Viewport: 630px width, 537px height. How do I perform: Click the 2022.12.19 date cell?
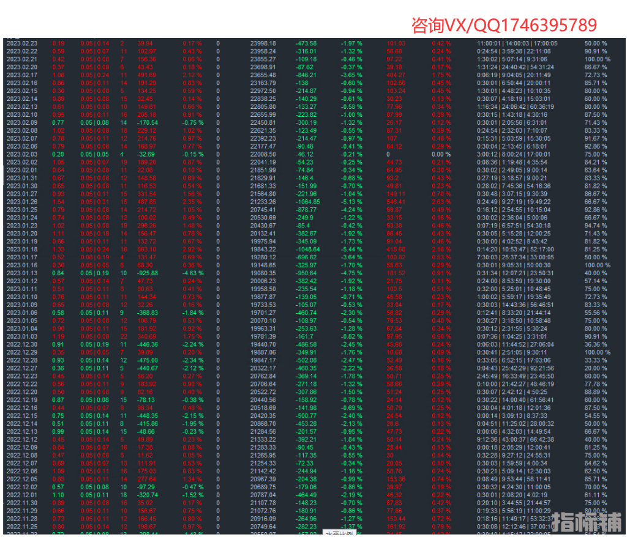click(22, 399)
